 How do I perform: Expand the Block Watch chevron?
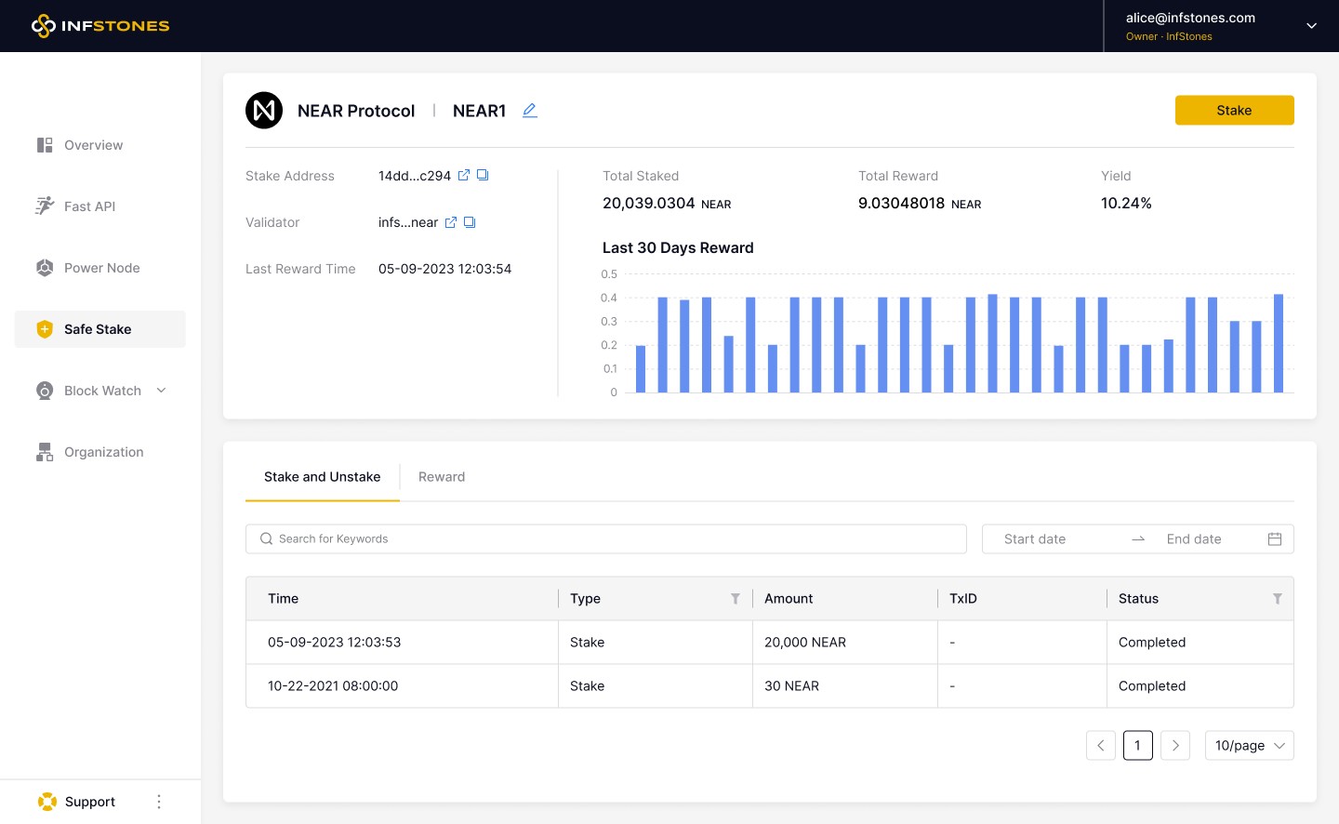162,391
